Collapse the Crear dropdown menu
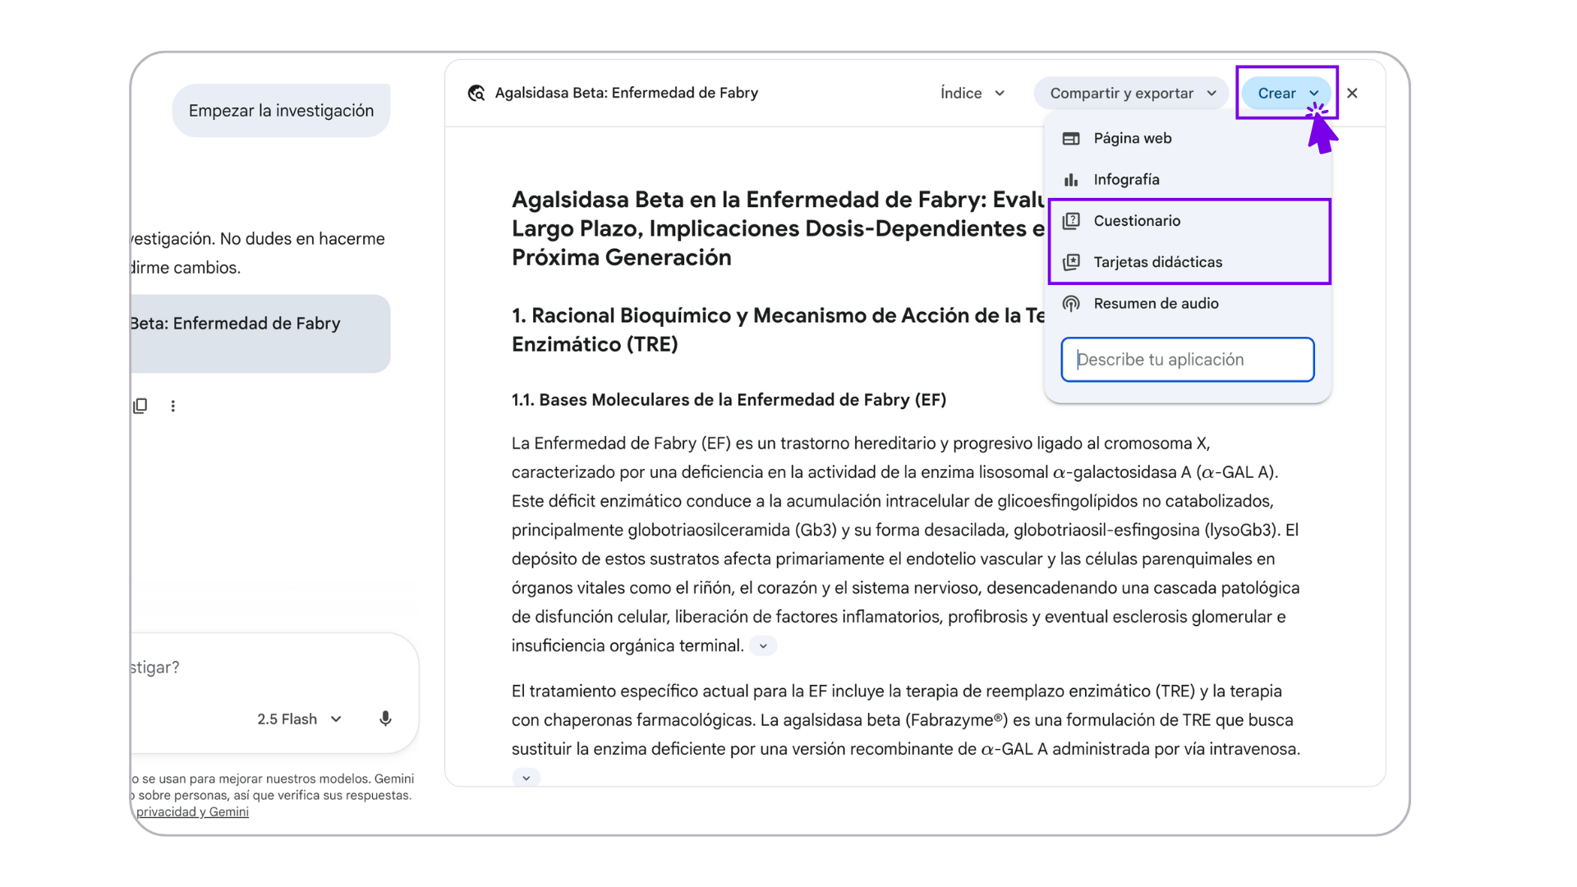 [1286, 93]
